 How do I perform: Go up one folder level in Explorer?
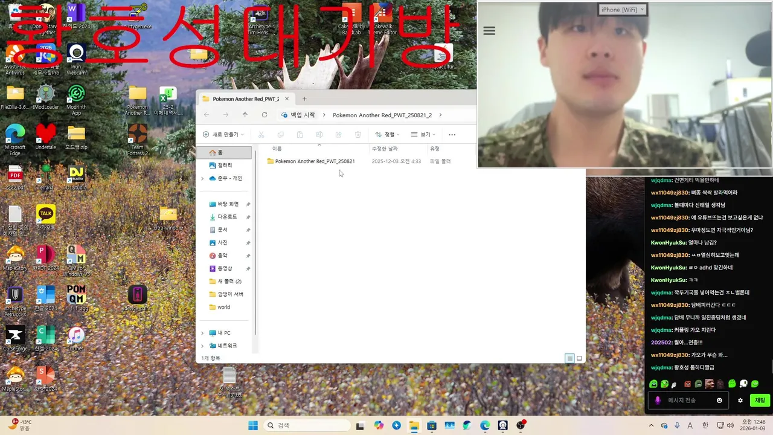245,115
